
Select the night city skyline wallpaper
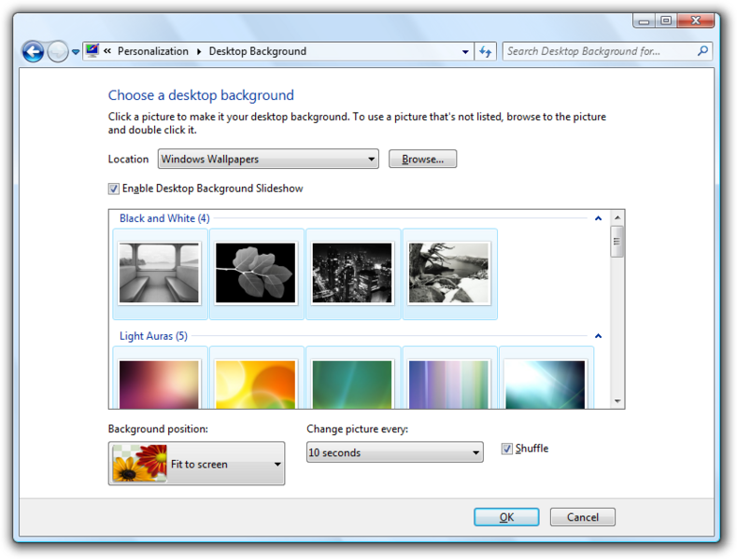[x=352, y=273]
